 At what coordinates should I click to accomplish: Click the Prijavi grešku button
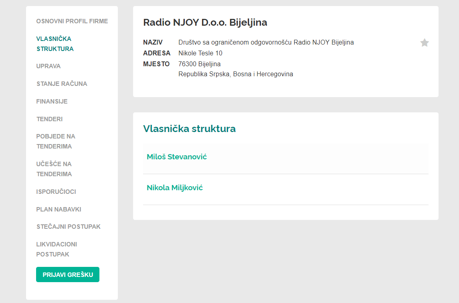click(68, 275)
